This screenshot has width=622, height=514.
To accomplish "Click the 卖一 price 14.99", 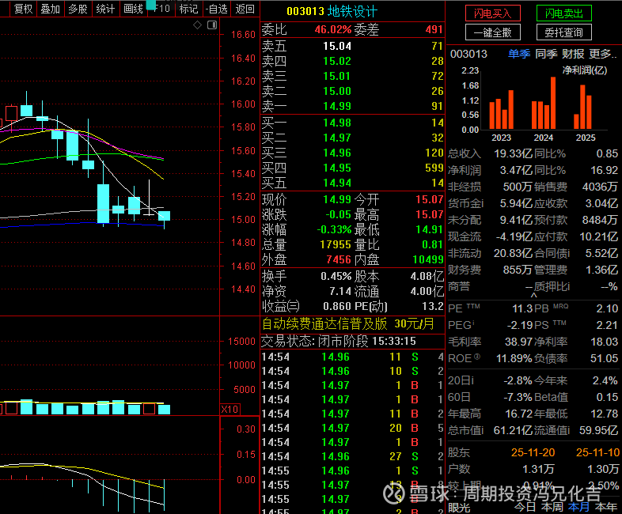I will tap(337, 106).
